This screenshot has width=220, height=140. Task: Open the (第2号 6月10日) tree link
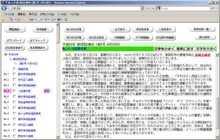tap(28, 64)
